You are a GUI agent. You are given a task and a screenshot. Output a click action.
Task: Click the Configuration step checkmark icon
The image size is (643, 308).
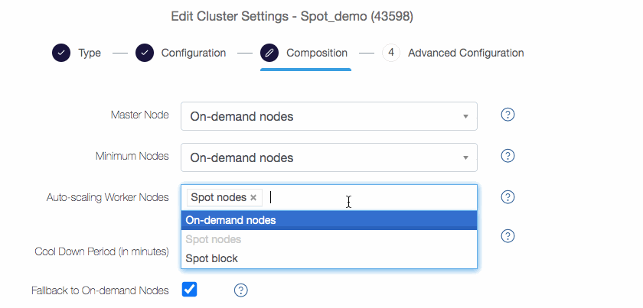(145, 53)
